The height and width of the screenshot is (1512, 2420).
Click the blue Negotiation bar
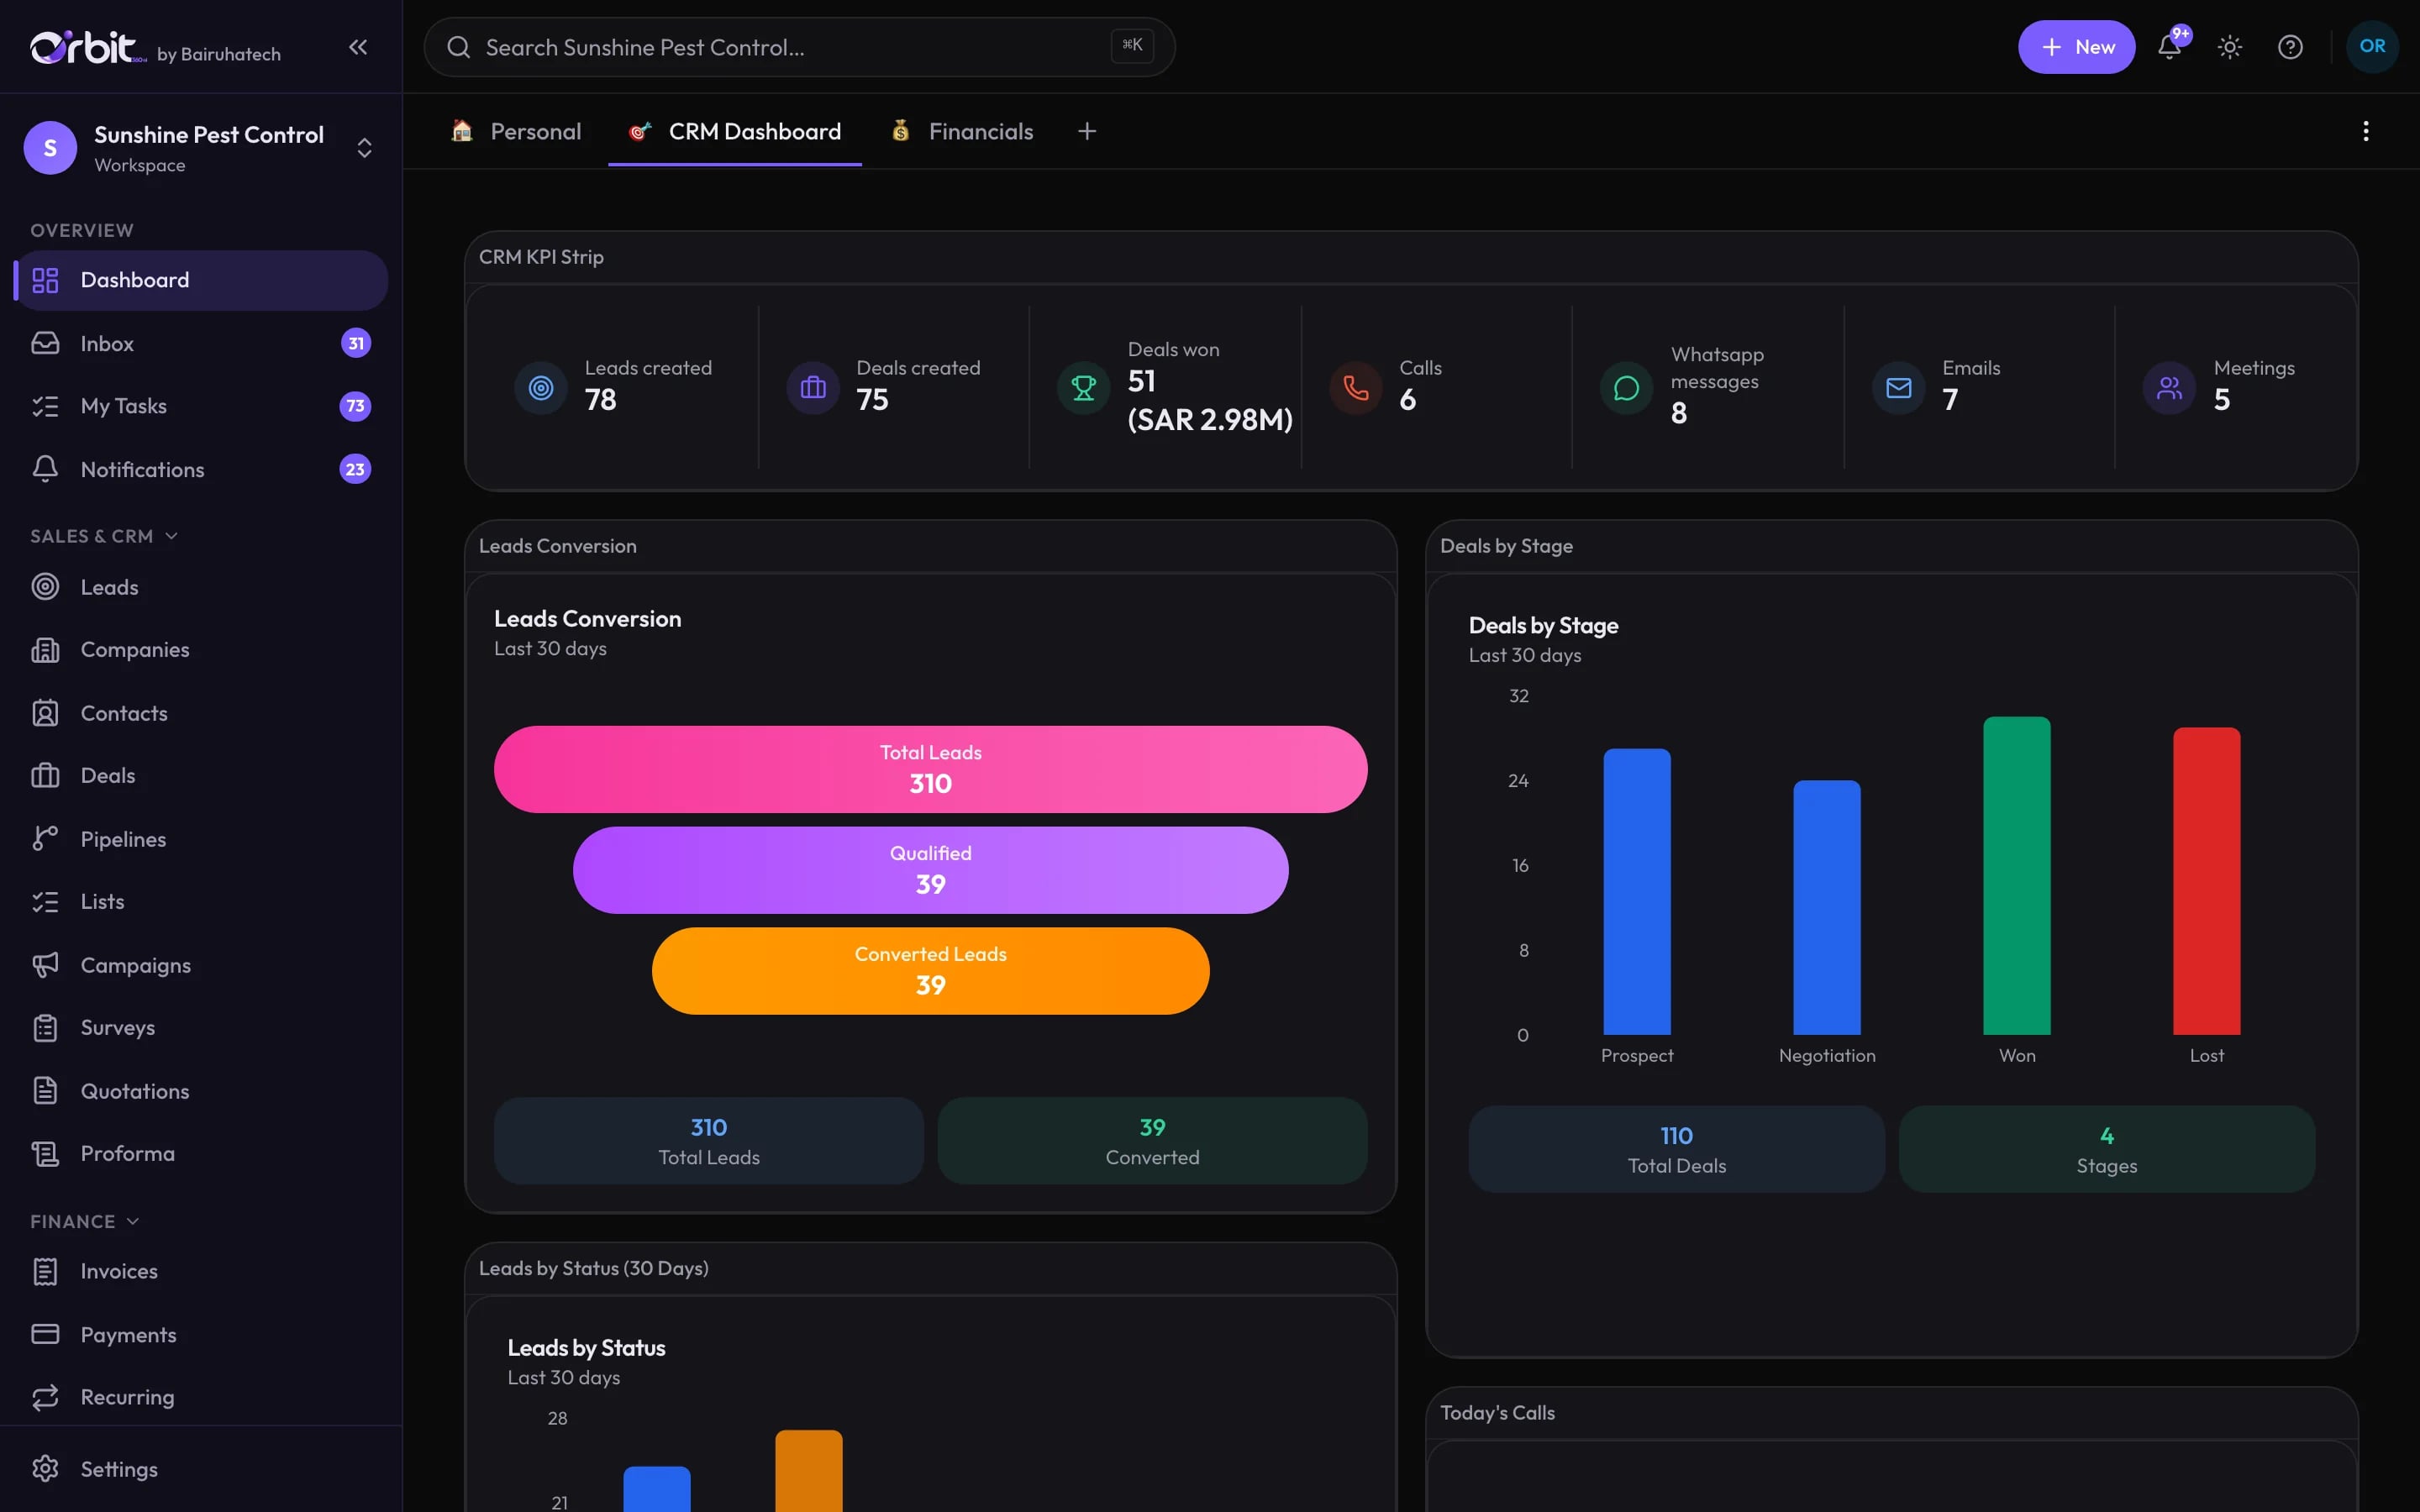[x=1827, y=908]
